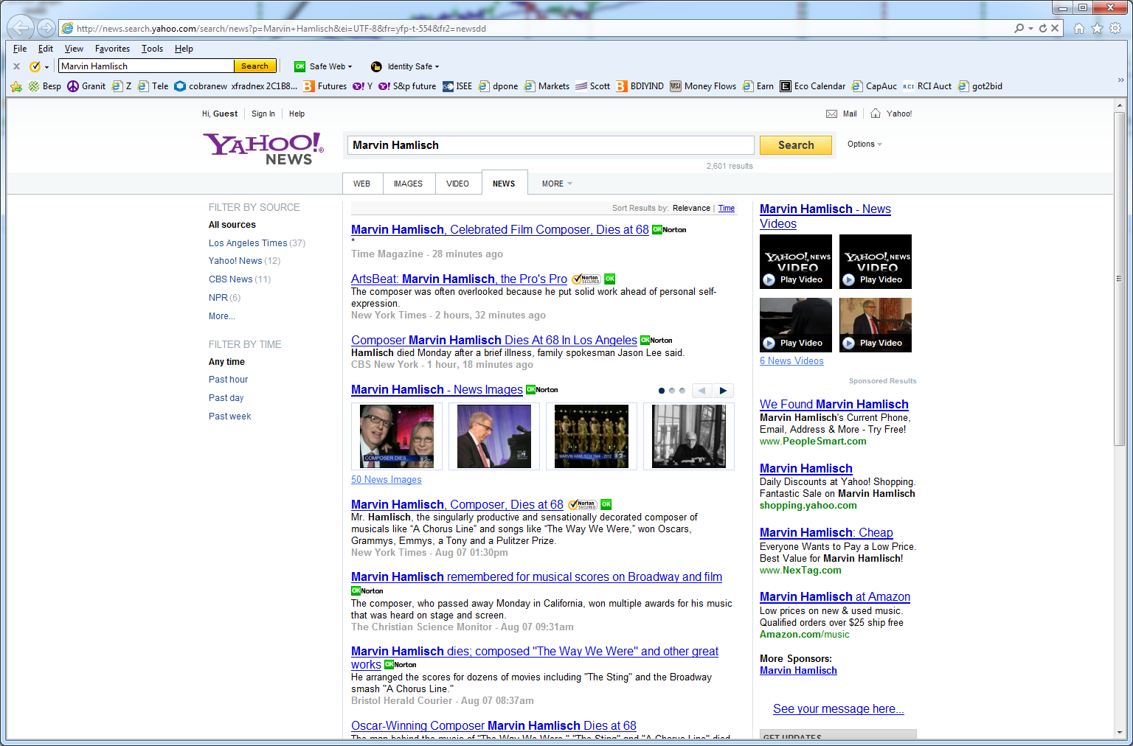
Task: Open the Sign In link
Action: (263, 114)
